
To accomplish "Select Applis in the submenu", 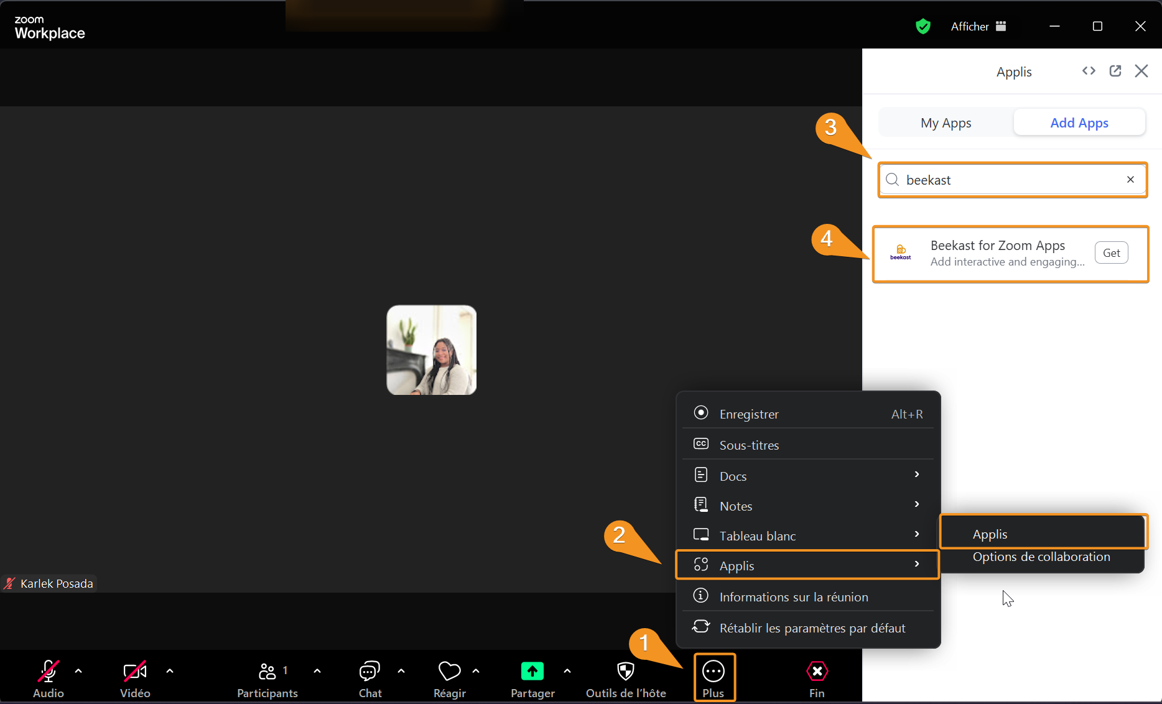I will (x=1043, y=534).
